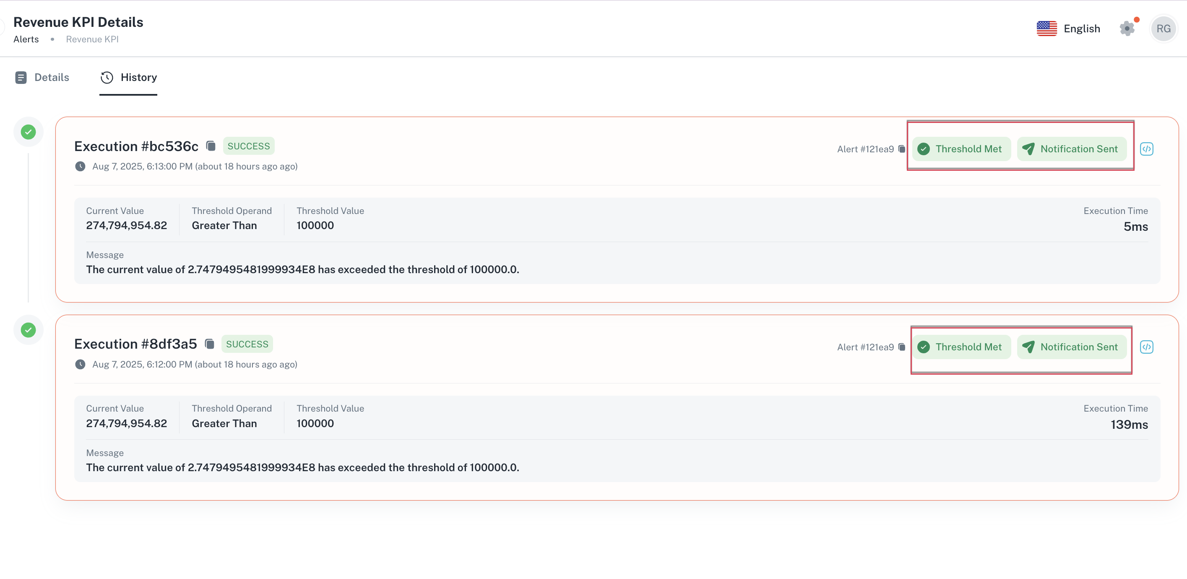The image size is (1187, 579).
Task: Click the SUCCESS status badge of #bc536c
Action: point(249,146)
